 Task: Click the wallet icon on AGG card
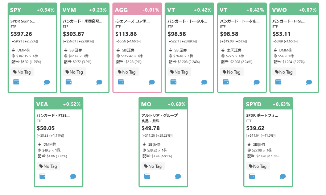[121, 82]
